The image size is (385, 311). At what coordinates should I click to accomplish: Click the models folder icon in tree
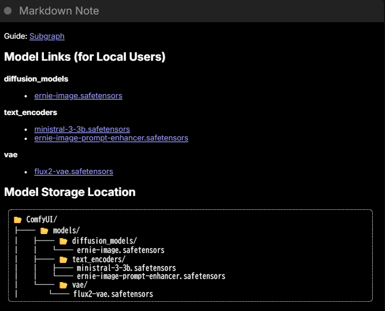point(45,231)
